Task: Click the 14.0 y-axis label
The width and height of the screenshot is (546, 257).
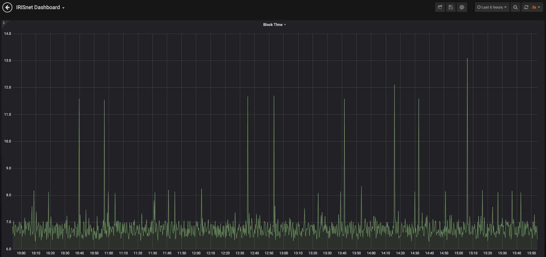Action: coord(8,34)
